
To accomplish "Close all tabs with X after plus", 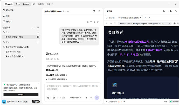I will tap(149, 18).
